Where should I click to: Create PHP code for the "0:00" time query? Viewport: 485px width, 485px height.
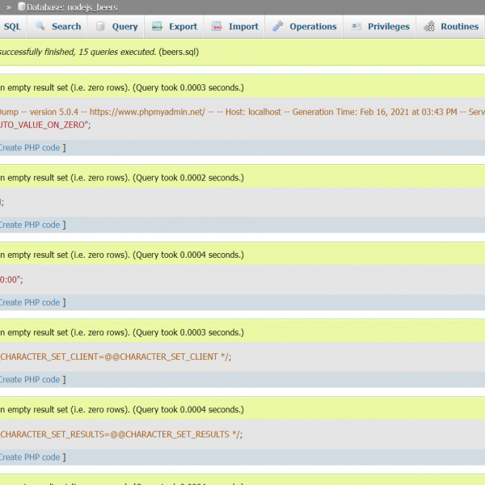click(30, 302)
